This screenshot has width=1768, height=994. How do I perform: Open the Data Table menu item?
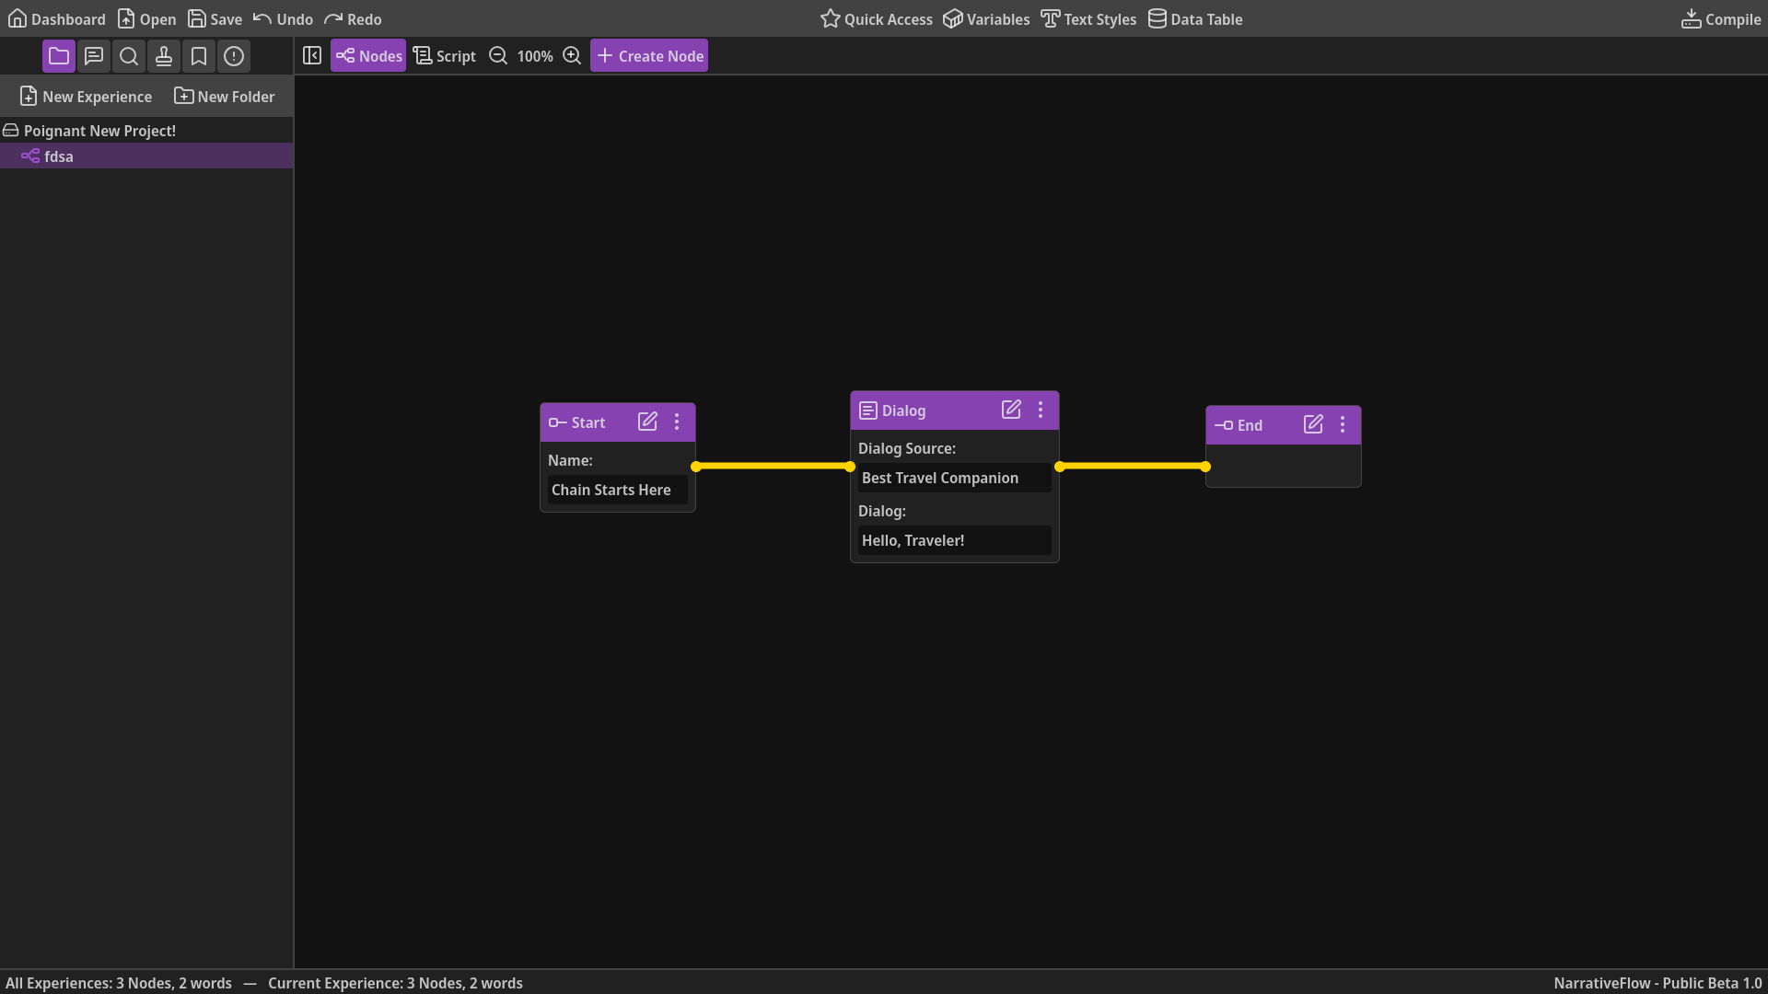[1195, 19]
